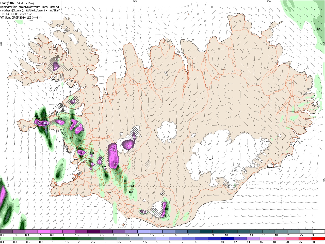Click the '2.3' precipitation value on the map
The height and width of the screenshot is (244, 325).
click(81, 152)
